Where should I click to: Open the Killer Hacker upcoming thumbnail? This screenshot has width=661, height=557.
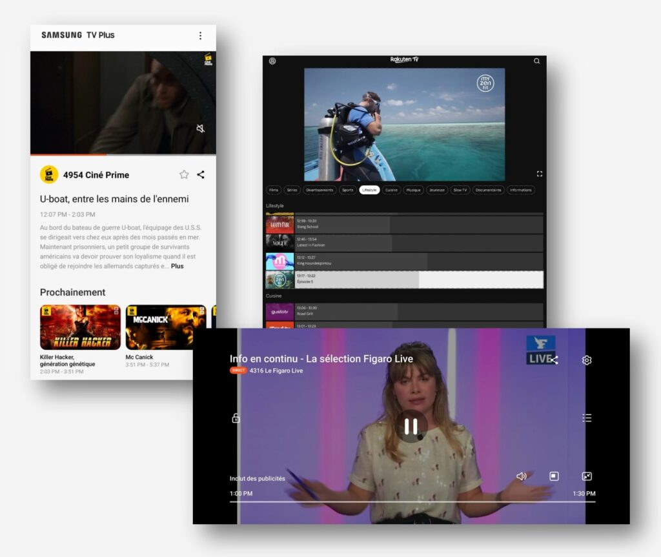click(x=80, y=327)
